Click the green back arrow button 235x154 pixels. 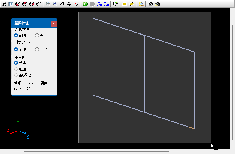click(x=85, y=4)
